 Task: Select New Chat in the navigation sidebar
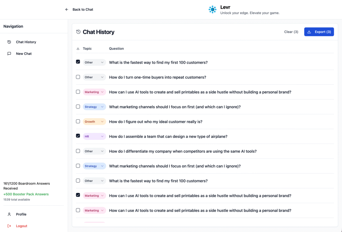point(24,54)
